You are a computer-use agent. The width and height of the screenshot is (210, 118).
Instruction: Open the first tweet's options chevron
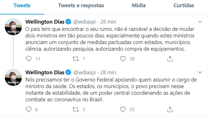coord(200,22)
